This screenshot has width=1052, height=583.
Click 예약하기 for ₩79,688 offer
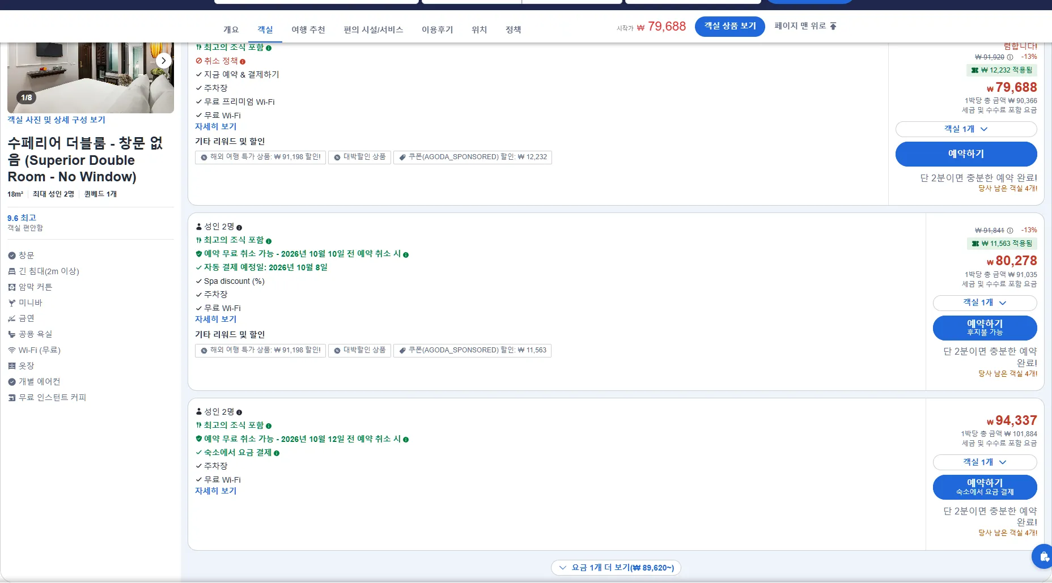pos(966,154)
